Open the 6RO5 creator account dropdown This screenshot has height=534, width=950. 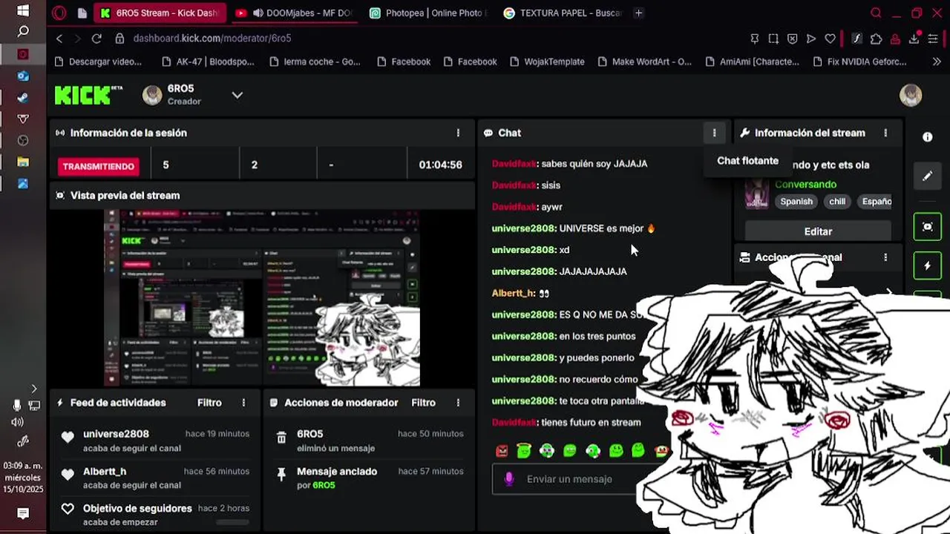pyautogui.click(x=237, y=95)
